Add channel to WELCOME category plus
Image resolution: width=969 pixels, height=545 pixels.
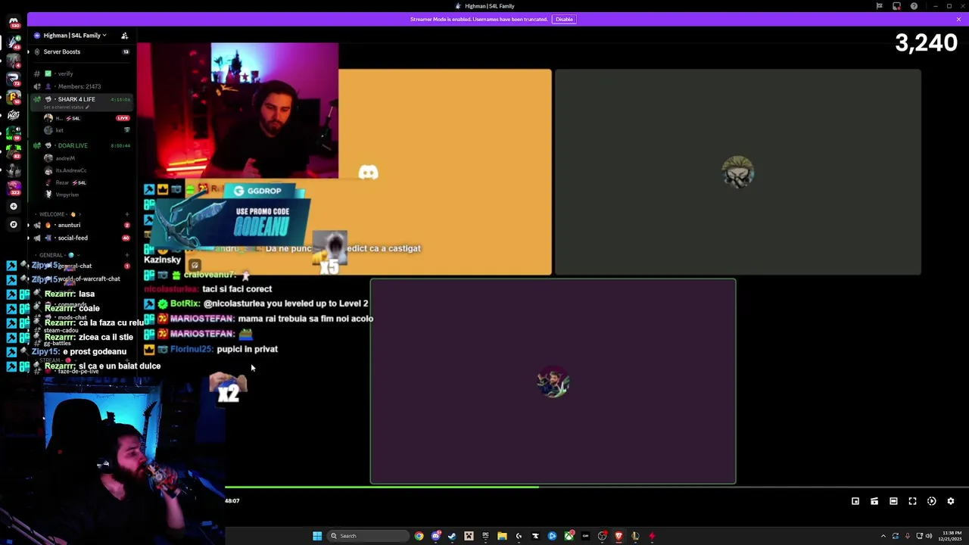click(x=127, y=214)
